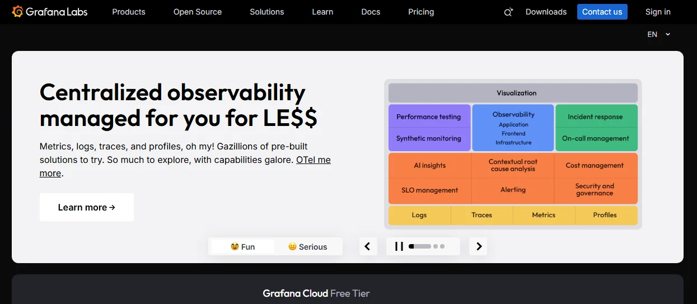This screenshot has height=304, width=697.
Task: Follow the OTel me more link
Action: [x=314, y=160]
